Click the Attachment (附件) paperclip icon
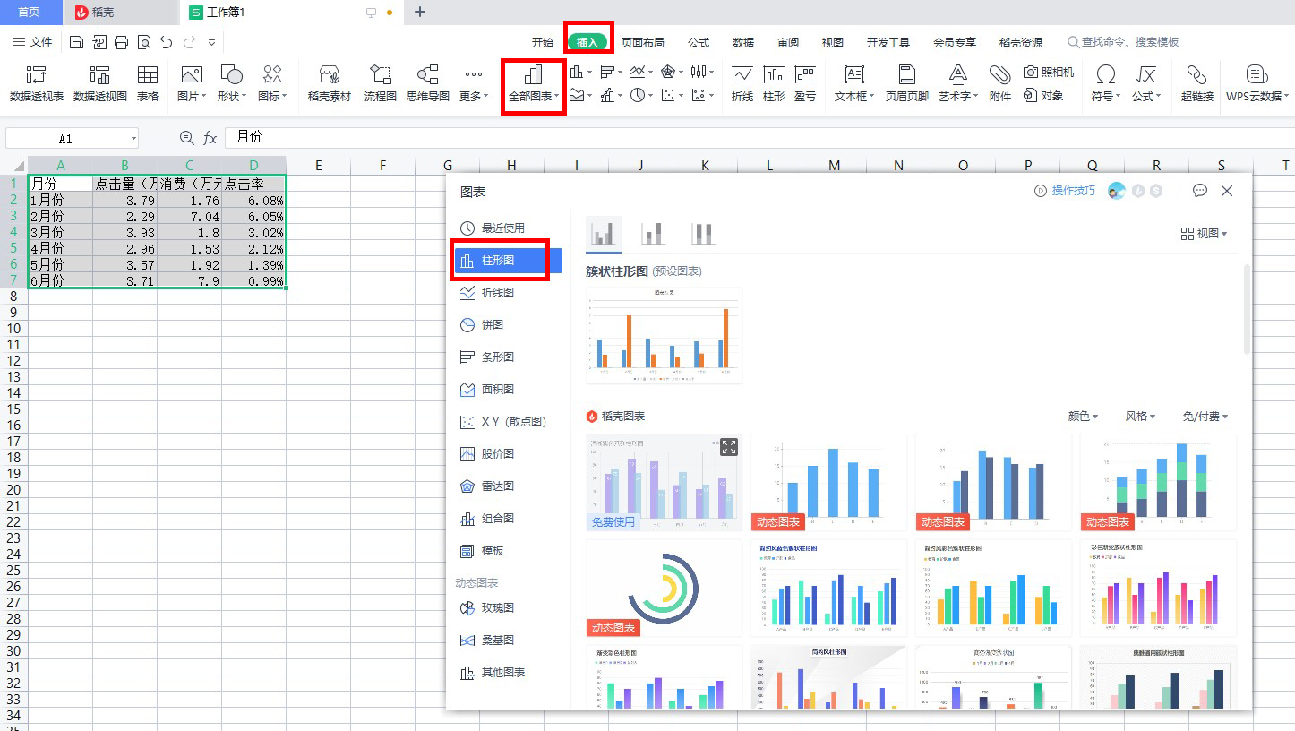Viewport: 1295px width, 731px height. [999, 82]
